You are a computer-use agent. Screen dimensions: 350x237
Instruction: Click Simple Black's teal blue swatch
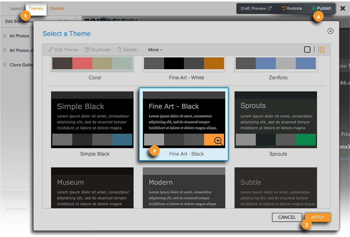tap(122, 139)
